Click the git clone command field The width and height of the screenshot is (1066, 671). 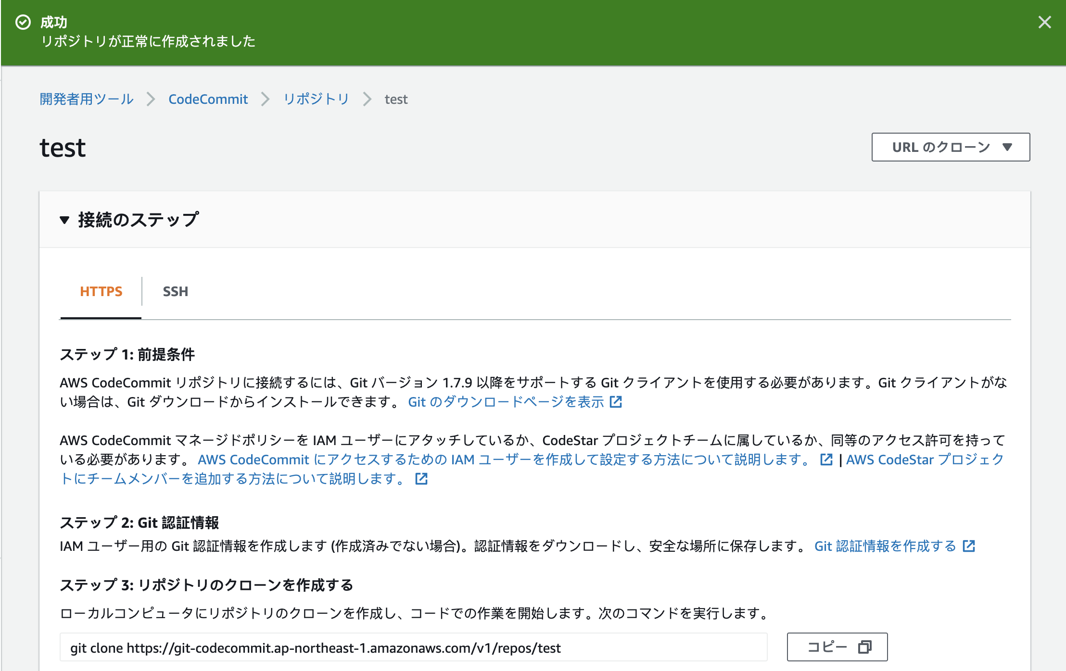coord(413,647)
